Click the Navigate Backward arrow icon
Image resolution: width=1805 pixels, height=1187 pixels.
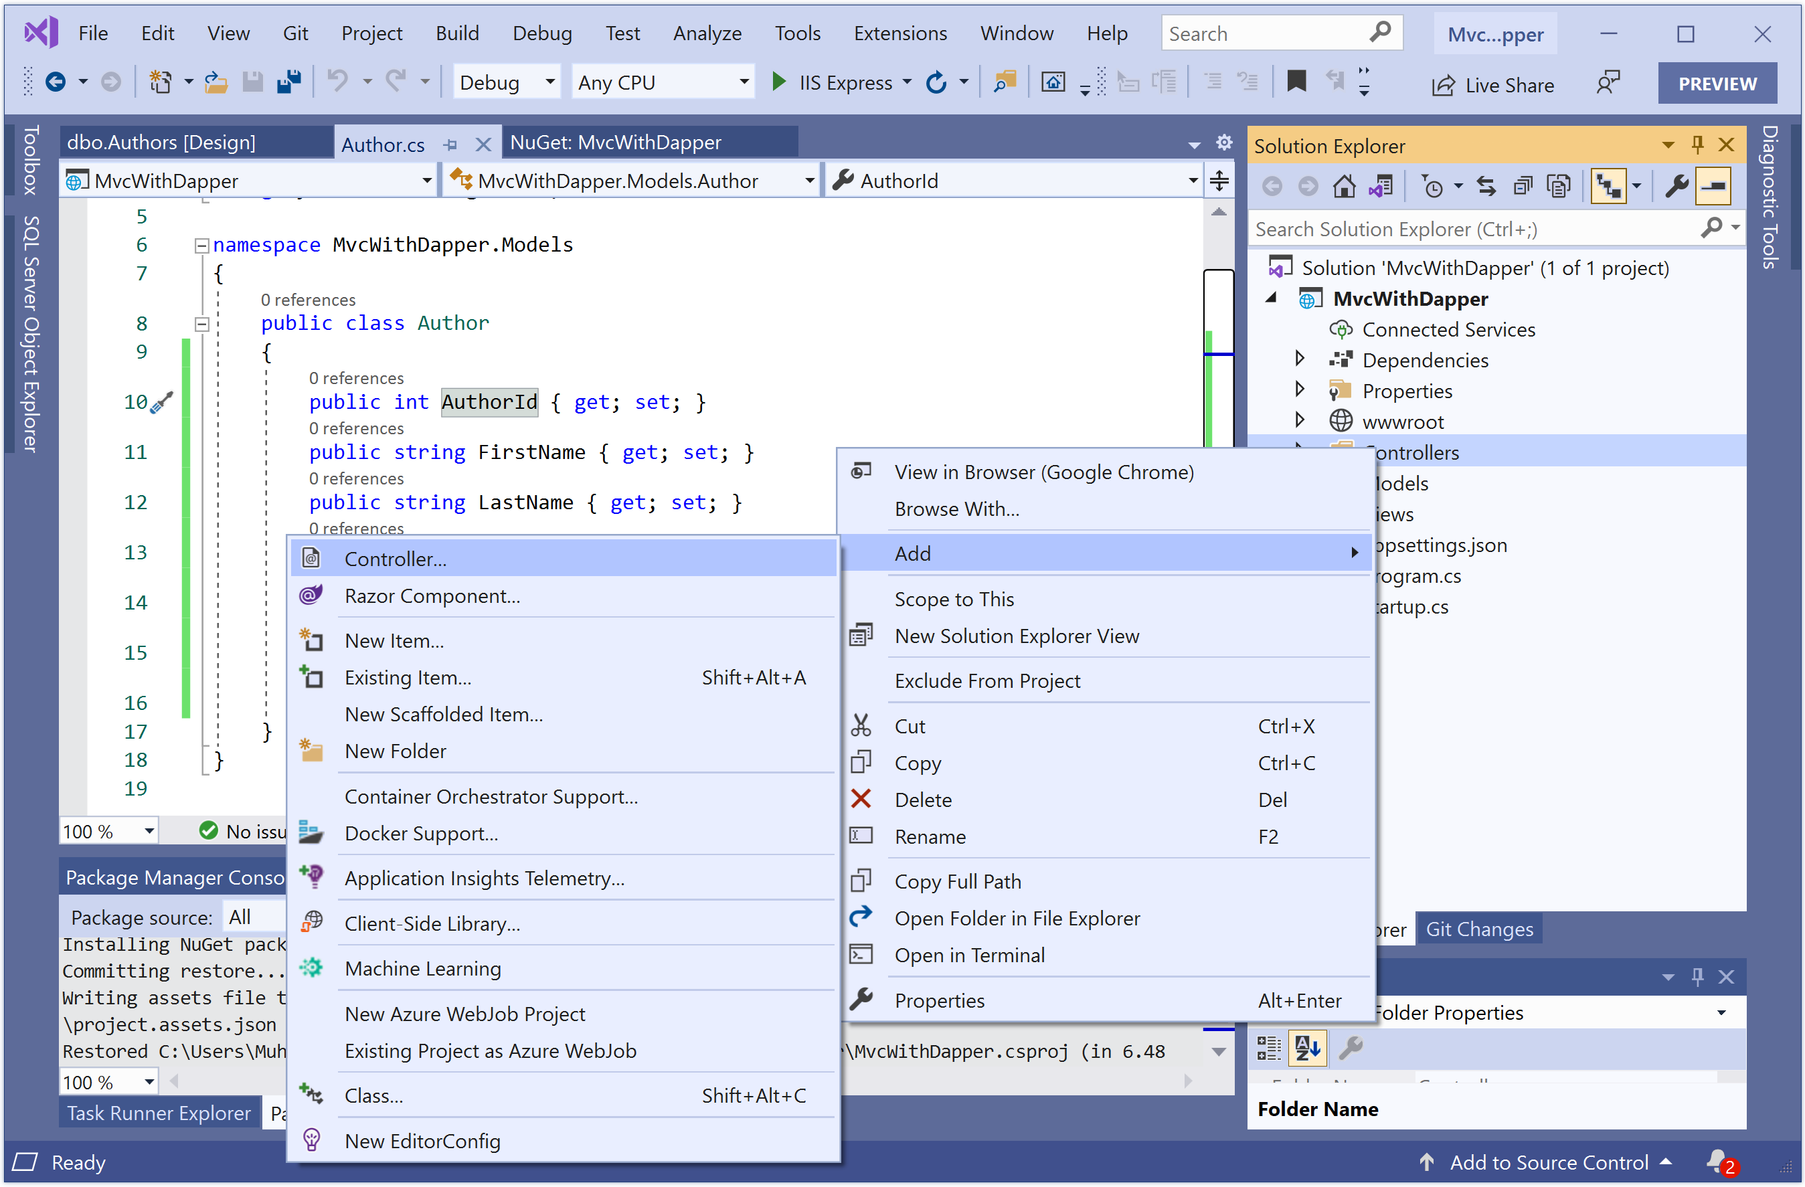[56, 81]
